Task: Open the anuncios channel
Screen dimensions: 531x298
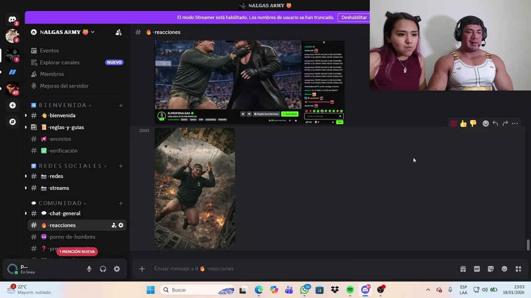Action: click(77, 139)
